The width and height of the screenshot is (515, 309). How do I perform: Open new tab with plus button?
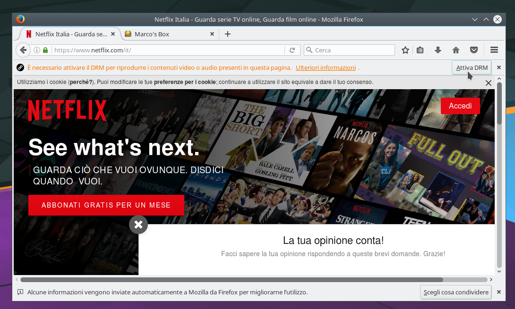228,34
